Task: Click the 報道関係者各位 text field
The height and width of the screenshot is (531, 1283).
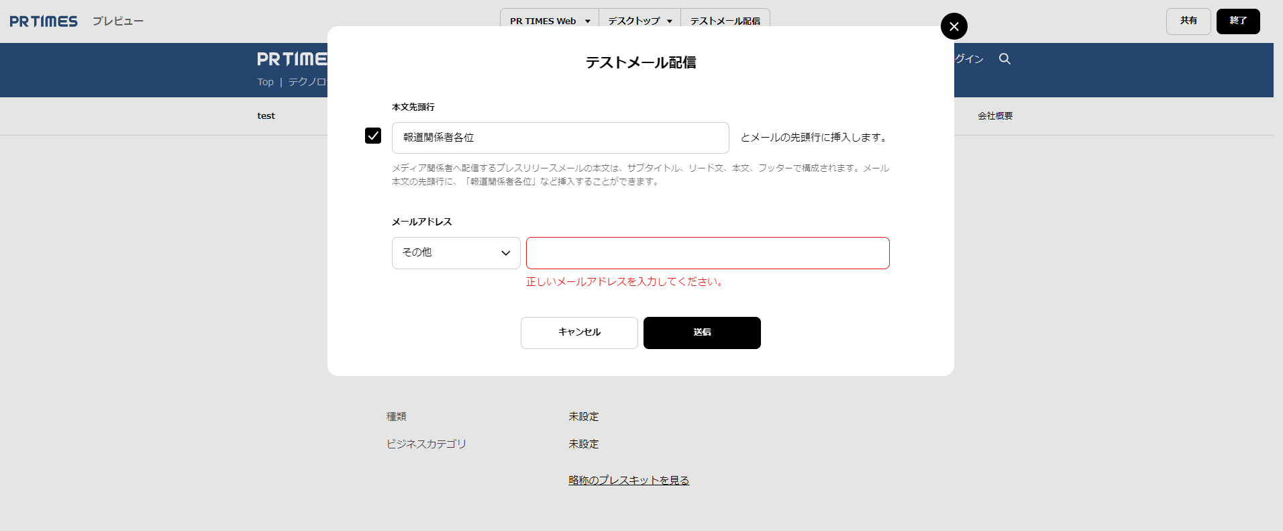Action: point(560,138)
